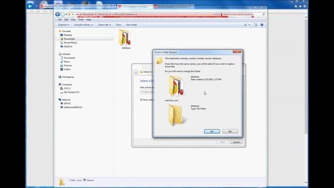Screen dimensions: 334x188
Task: Open the Tools menu in Explorer
Action: click(x=81, y=20)
